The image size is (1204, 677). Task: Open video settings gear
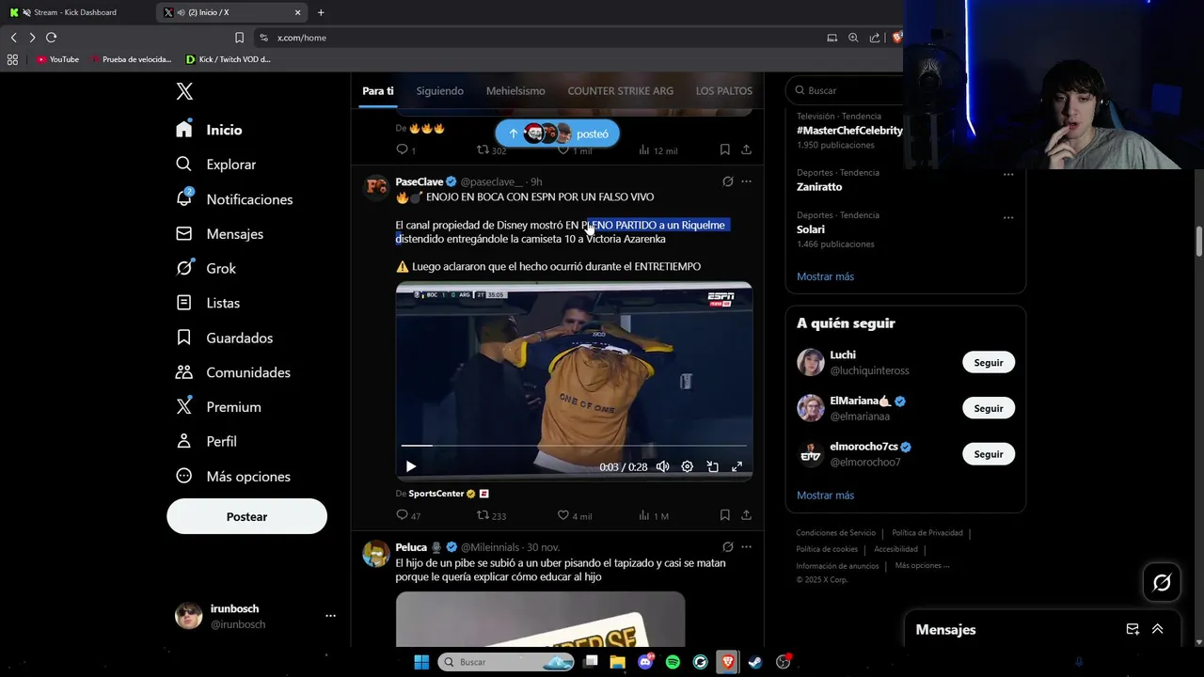pos(687,466)
